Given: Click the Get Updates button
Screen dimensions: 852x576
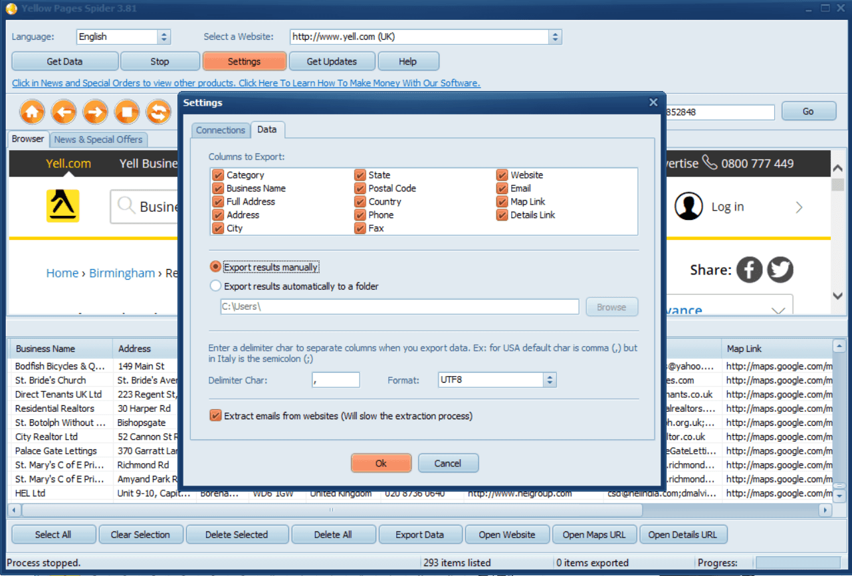Looking at the screenshot, I should tap(332, 61).
